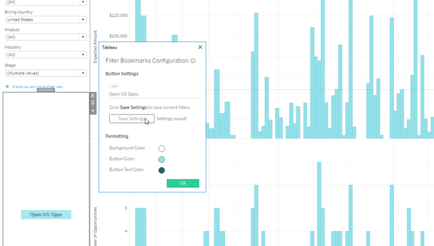Click the info icon beside Filter Bookmarks Configuration
434x246 pixels.
point(193,60)
